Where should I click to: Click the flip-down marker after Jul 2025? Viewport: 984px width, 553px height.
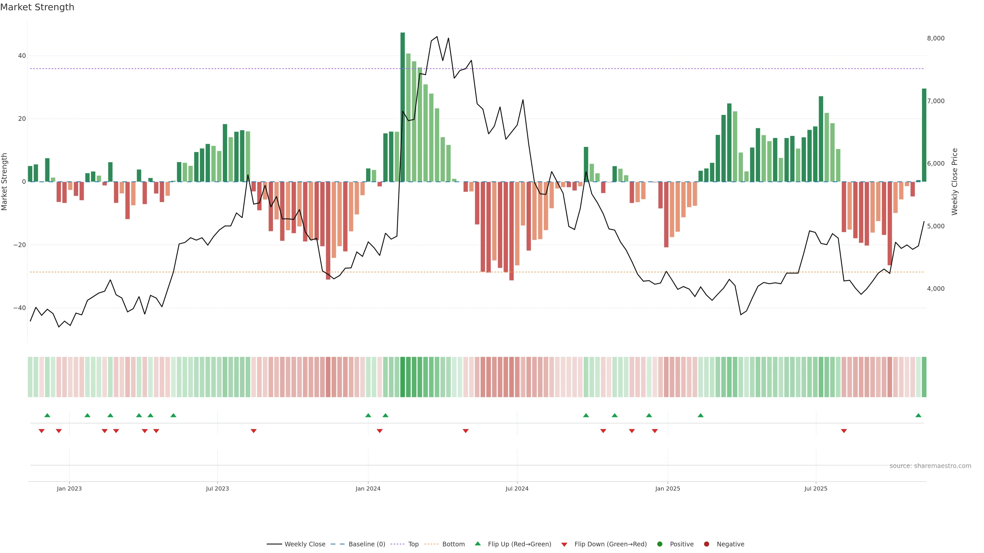click(844, 431)
